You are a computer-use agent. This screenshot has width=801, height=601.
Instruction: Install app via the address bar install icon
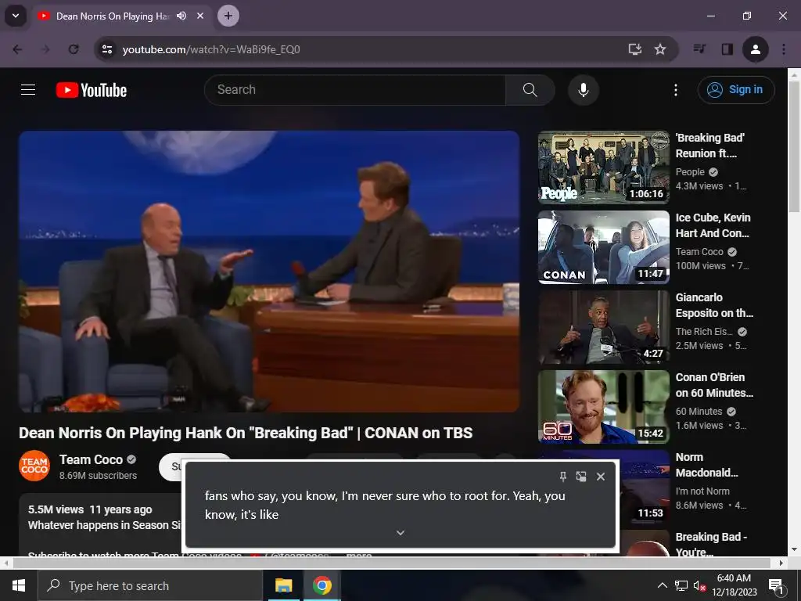click(634, 49)
